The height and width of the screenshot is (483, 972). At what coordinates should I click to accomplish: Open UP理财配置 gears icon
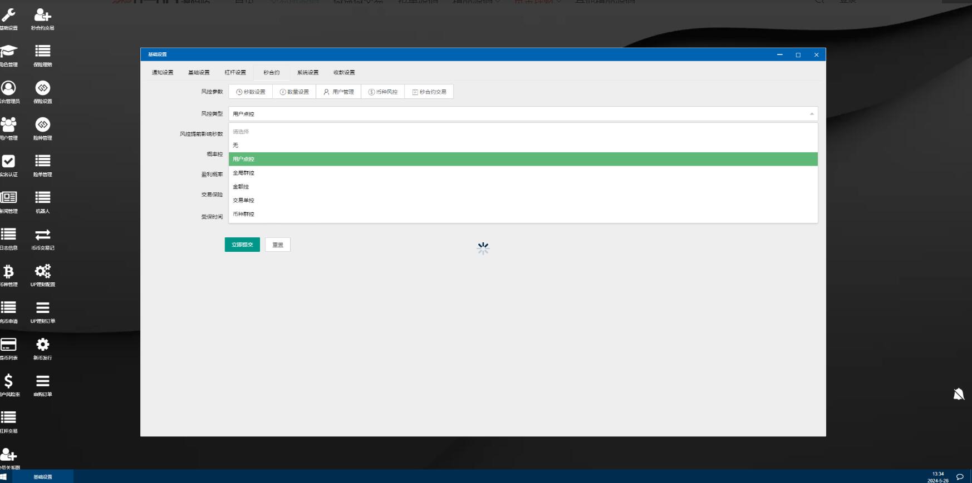click(x=42, y=275)
